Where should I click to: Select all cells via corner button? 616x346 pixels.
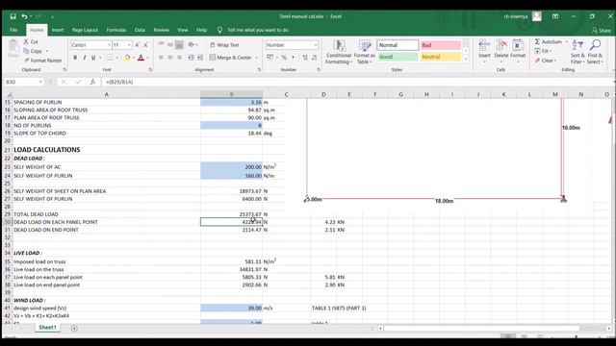click(x=8, y=94)
